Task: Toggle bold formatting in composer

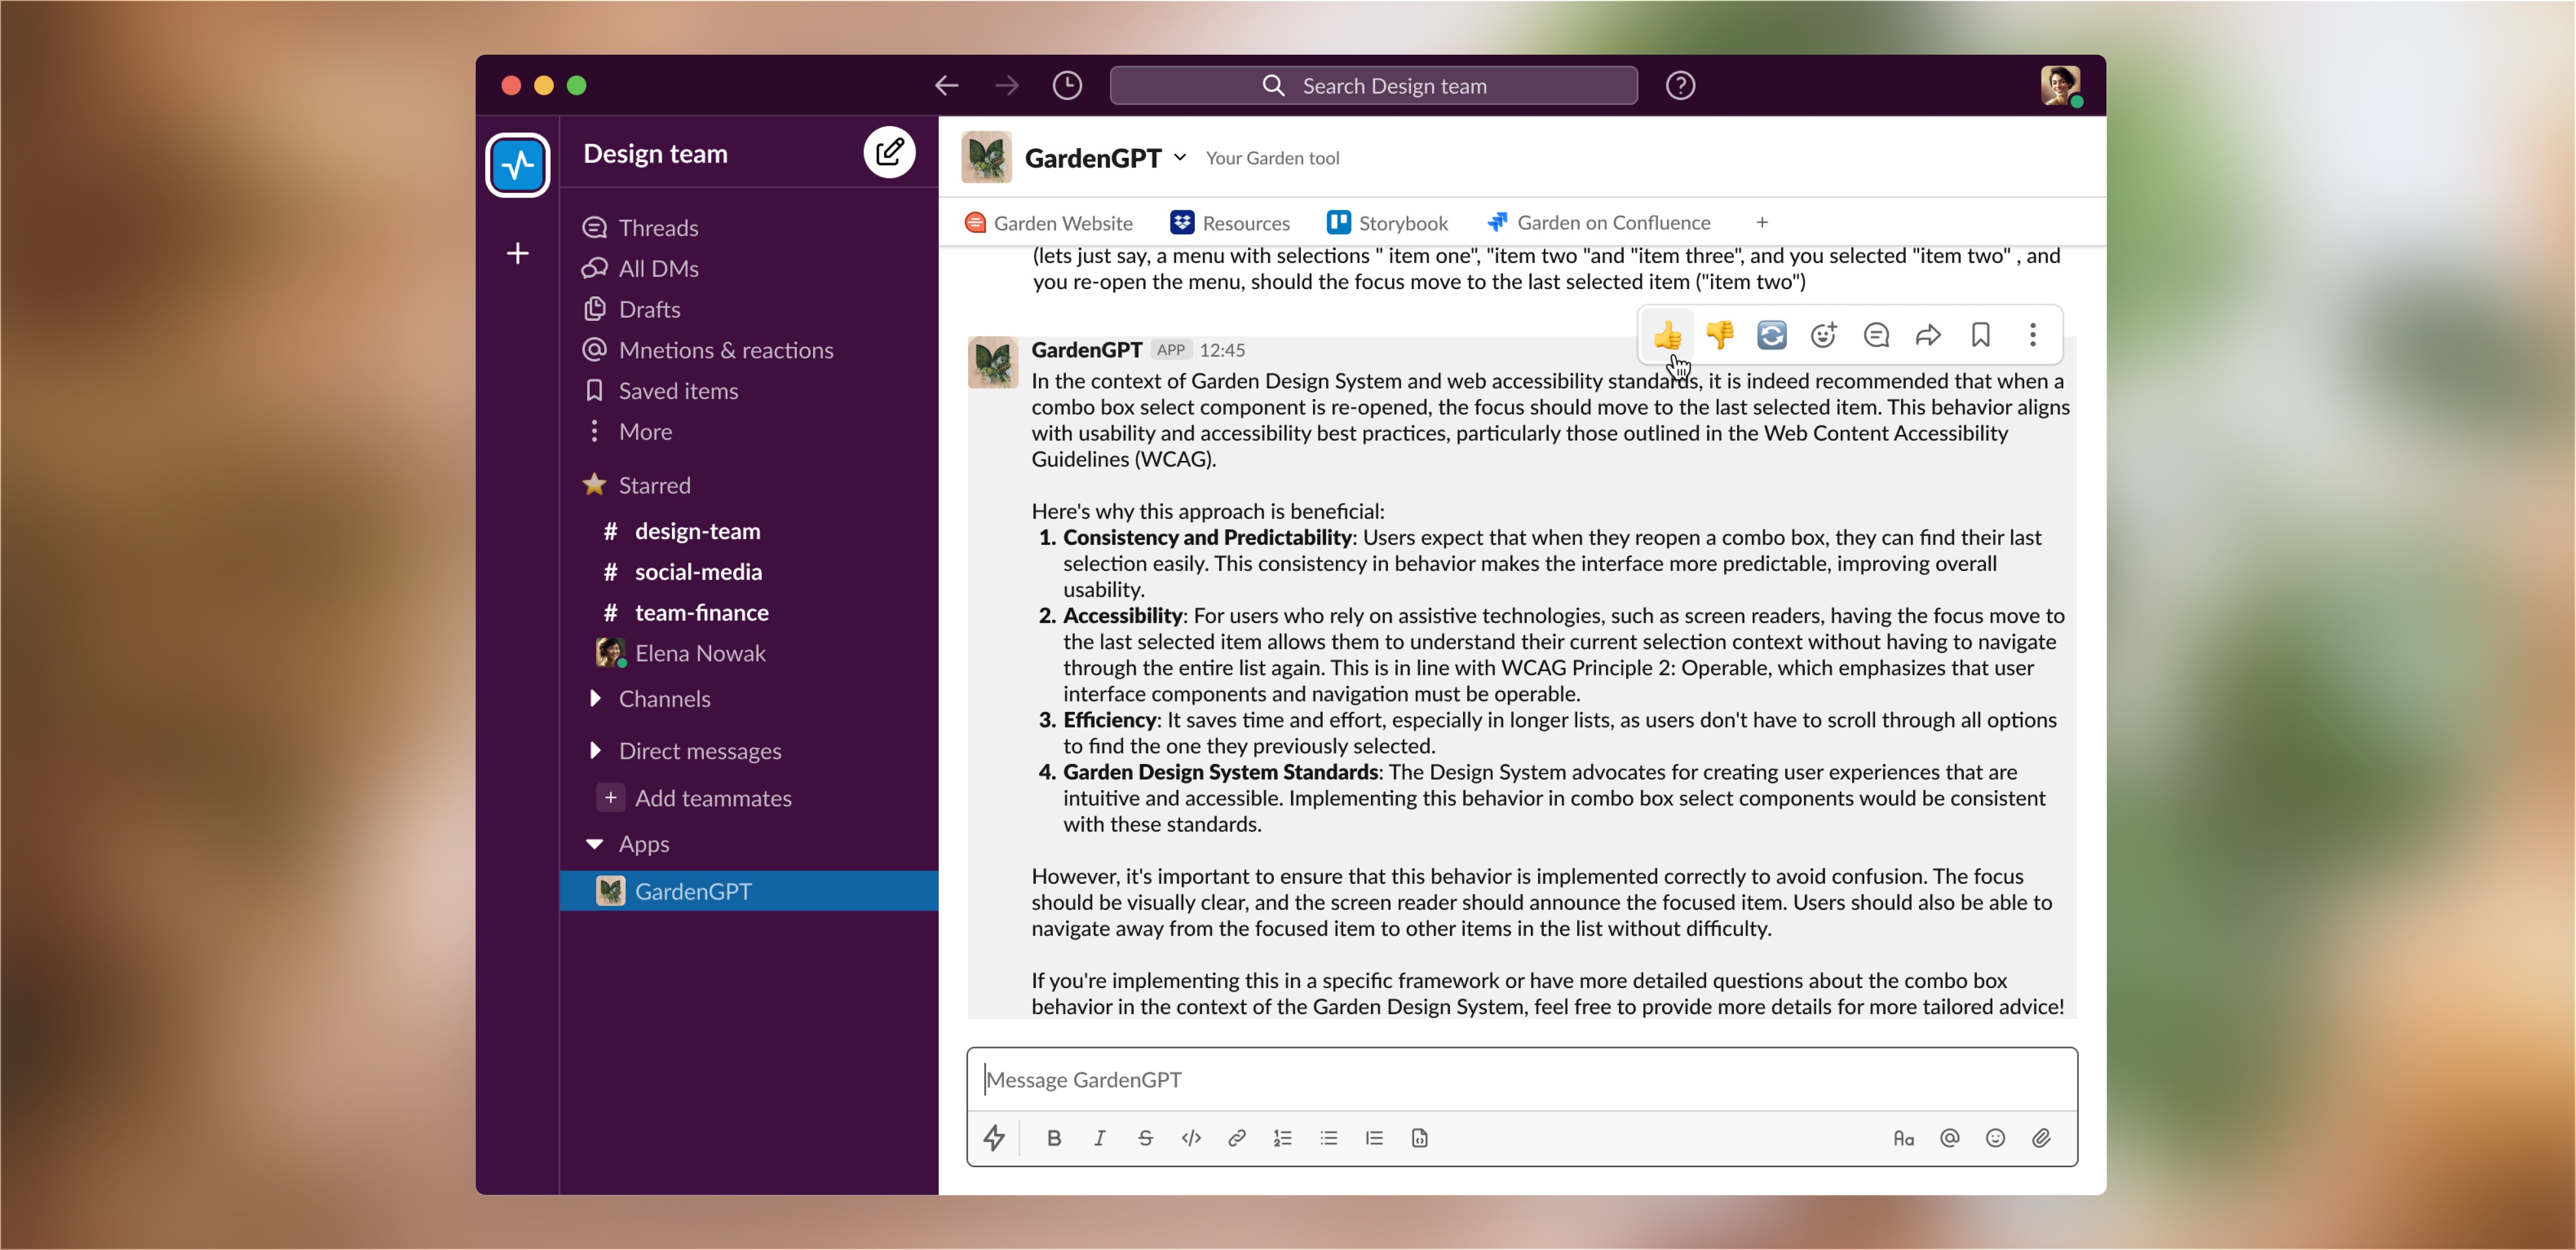Action: 1054,1138
